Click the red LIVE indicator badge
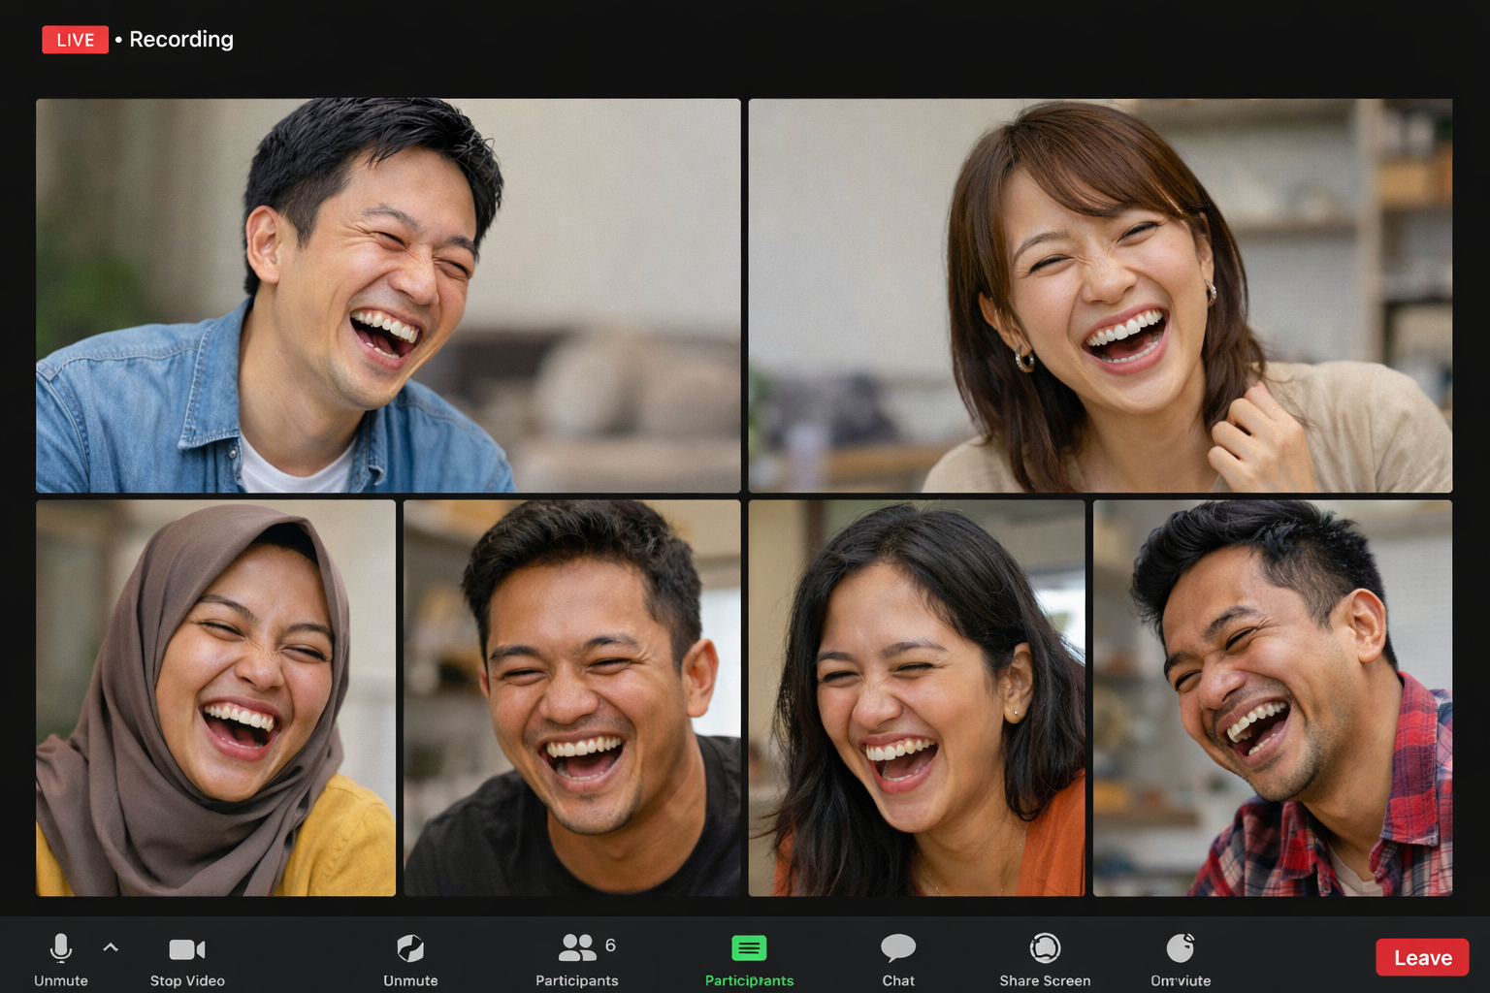The width and height of the screenshot is (1490, 993). pos(75,40)
